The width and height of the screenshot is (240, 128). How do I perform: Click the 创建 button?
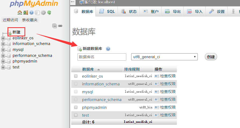point(211,57)
